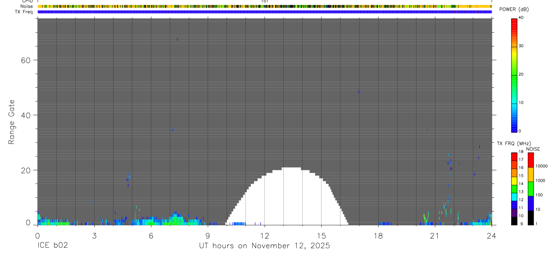This screenshot has width=553, height=255.
Task: Click the NOISE level color bar
Action: (x=531, y=188)
